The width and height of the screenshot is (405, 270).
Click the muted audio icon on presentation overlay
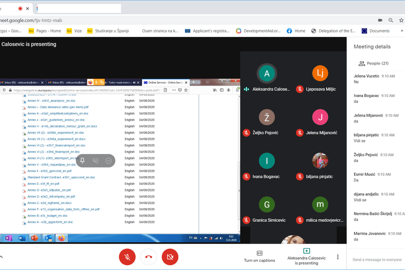95,160
